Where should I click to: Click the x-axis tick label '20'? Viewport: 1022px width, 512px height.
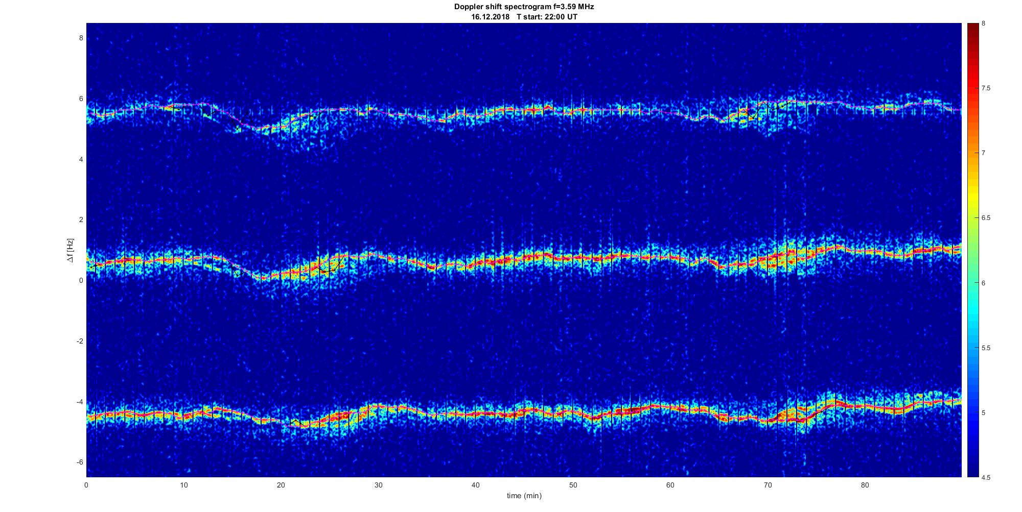pyautogui.click(x=281, y=485)
